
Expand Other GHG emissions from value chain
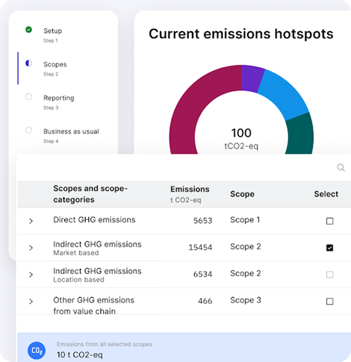click(31, 301)
